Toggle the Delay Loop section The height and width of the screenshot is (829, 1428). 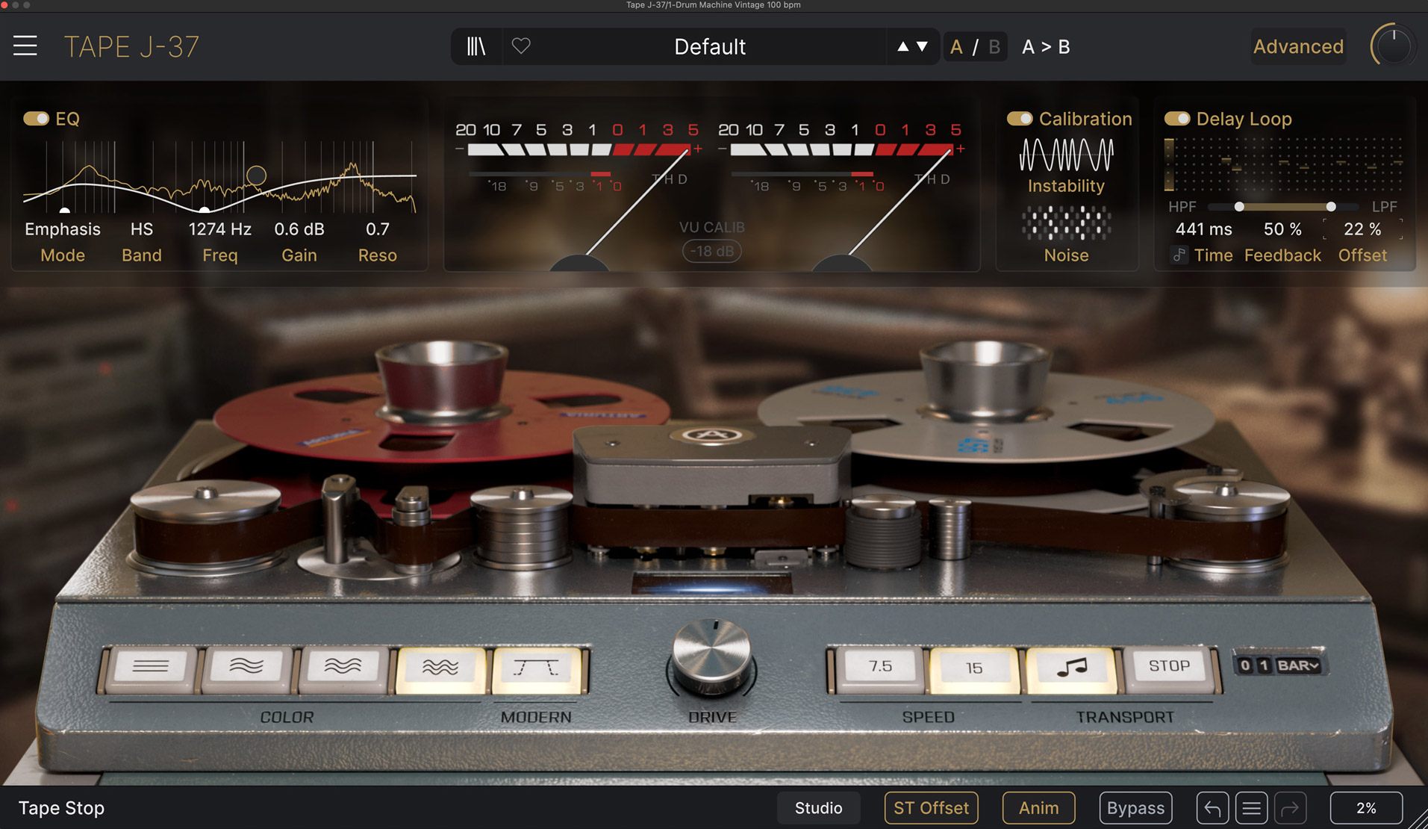tap(1178, 118)
